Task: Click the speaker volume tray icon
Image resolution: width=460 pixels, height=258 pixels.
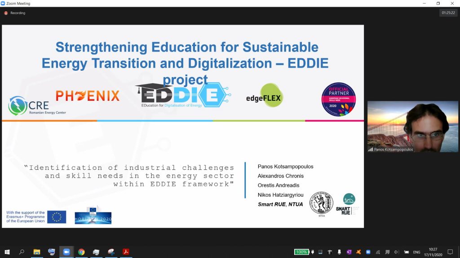Action: (397, 252)
